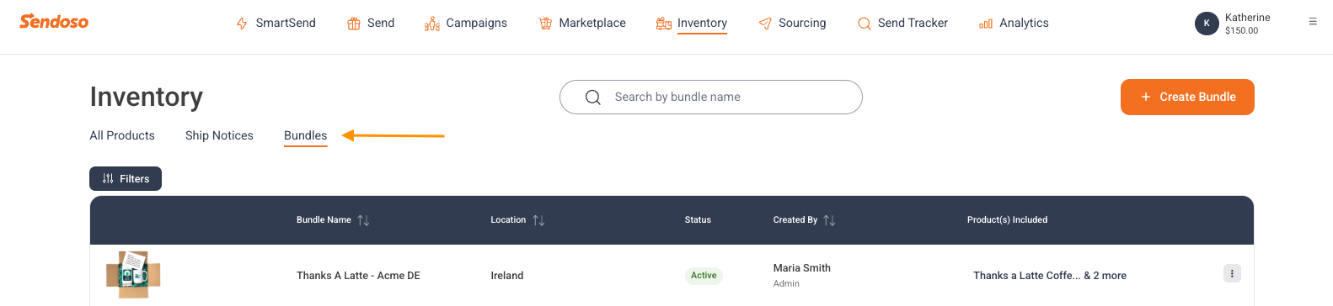Sort by Created By arrows
The width and height of the screenshot is (1333, 306).
(829, 220)
